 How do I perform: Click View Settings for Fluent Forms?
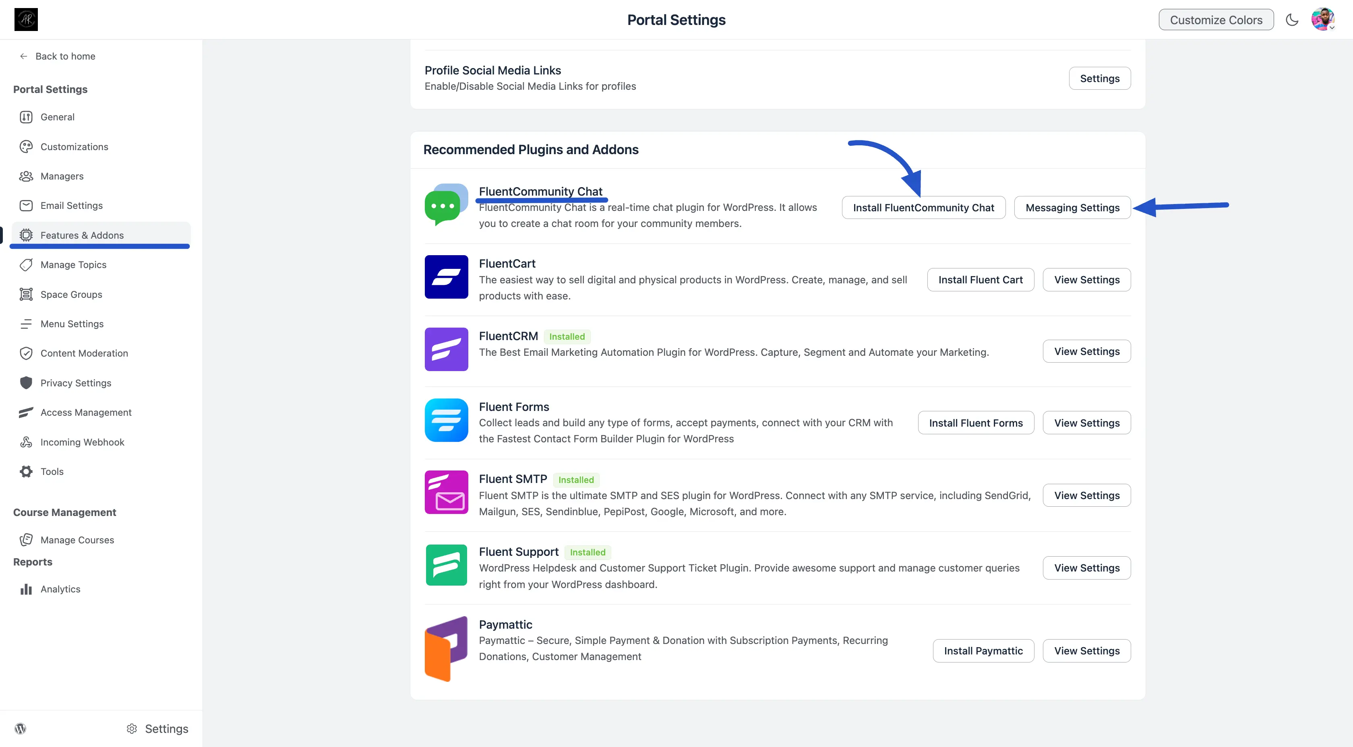pyautogui.click(x=1087, y=423)
